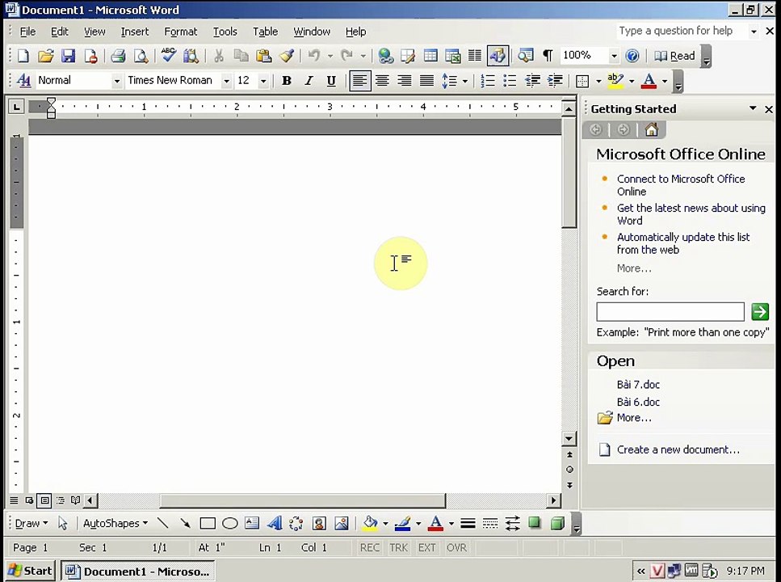Select the Oval drawing tool

(x=229, y=523)
